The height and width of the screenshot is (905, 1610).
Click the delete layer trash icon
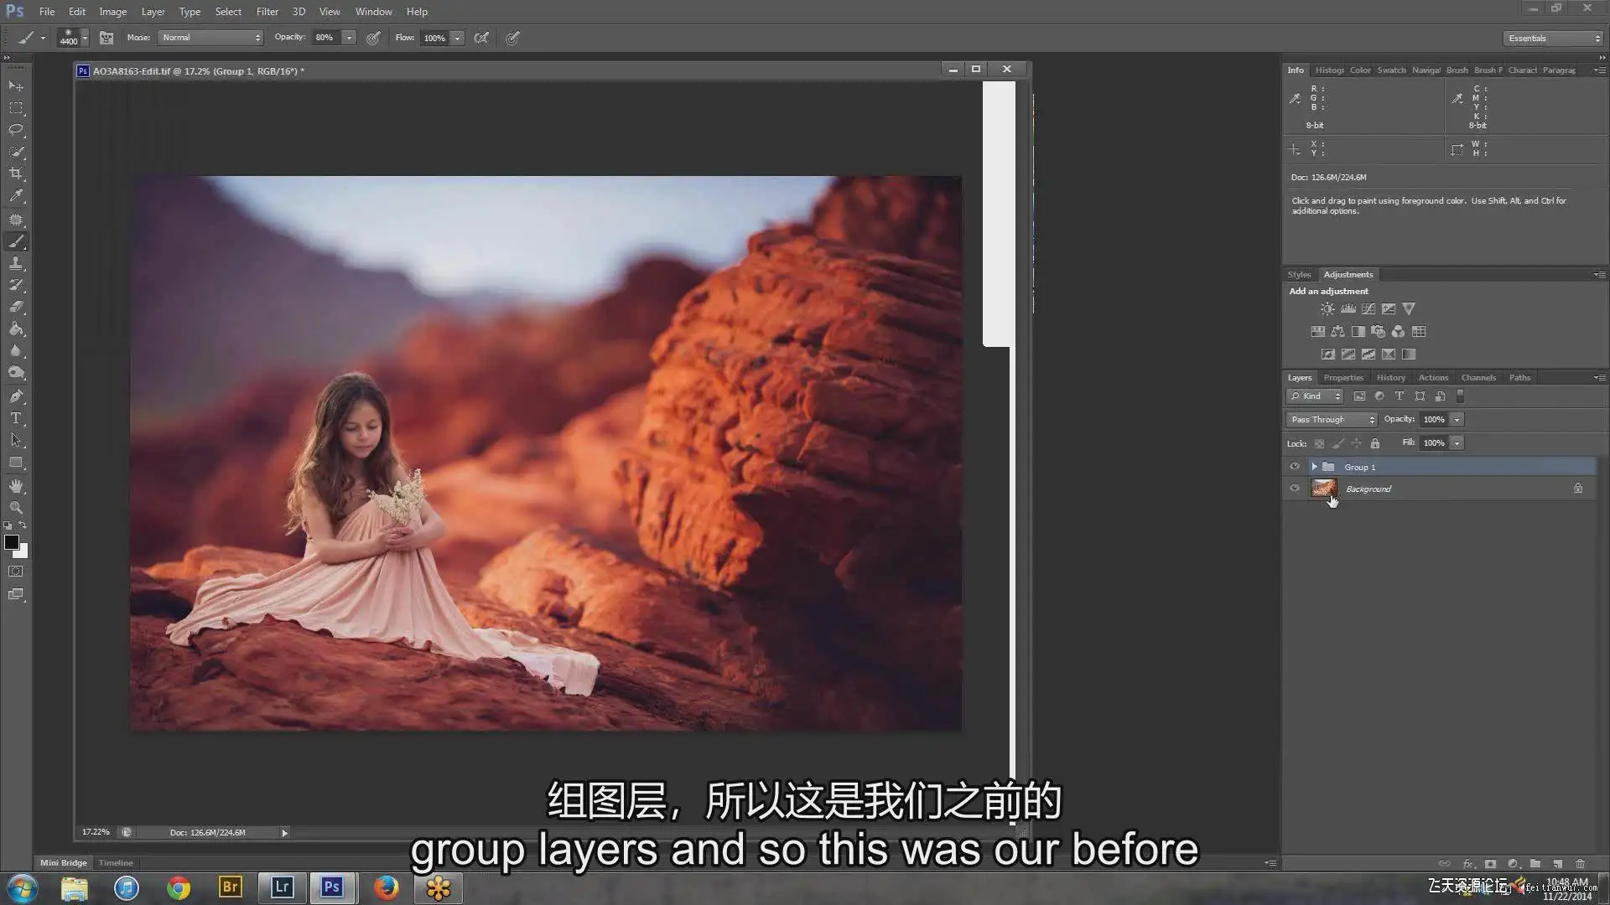1580,864
